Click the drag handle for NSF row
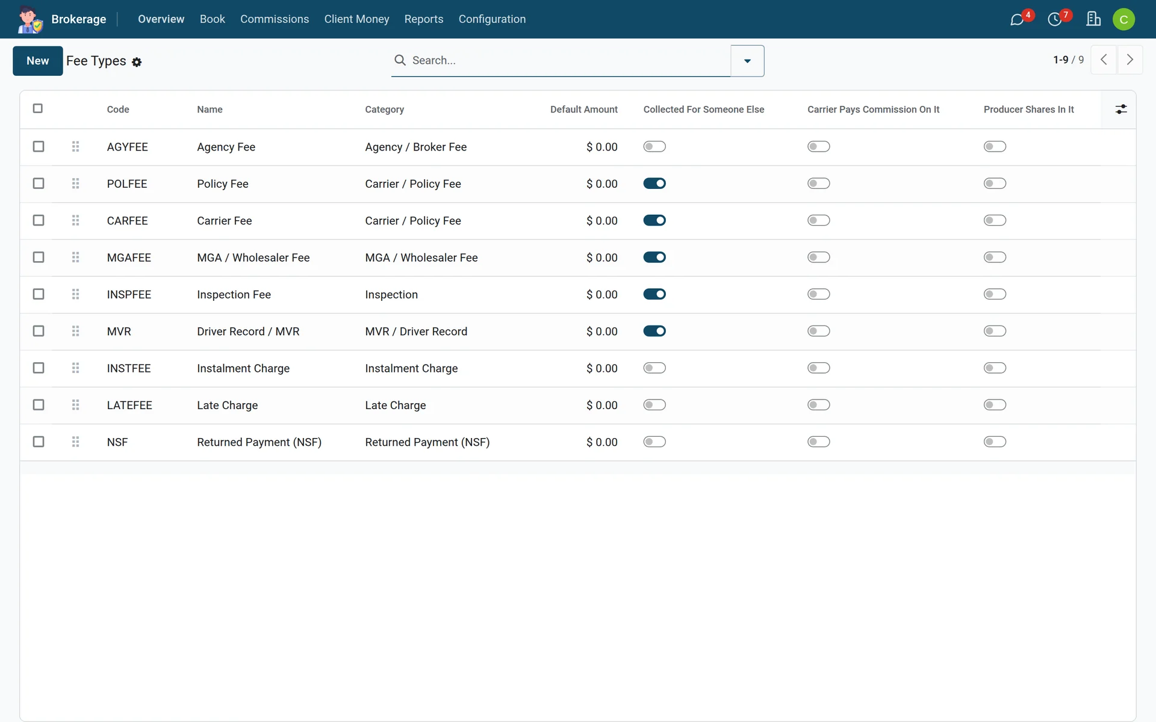 coord(75,442)
